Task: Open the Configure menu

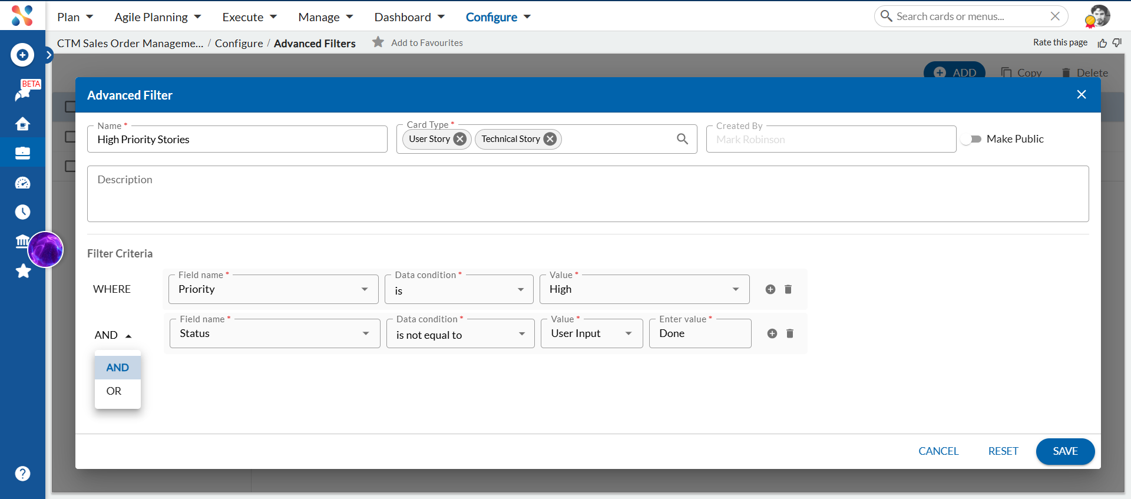Action: 498,17
